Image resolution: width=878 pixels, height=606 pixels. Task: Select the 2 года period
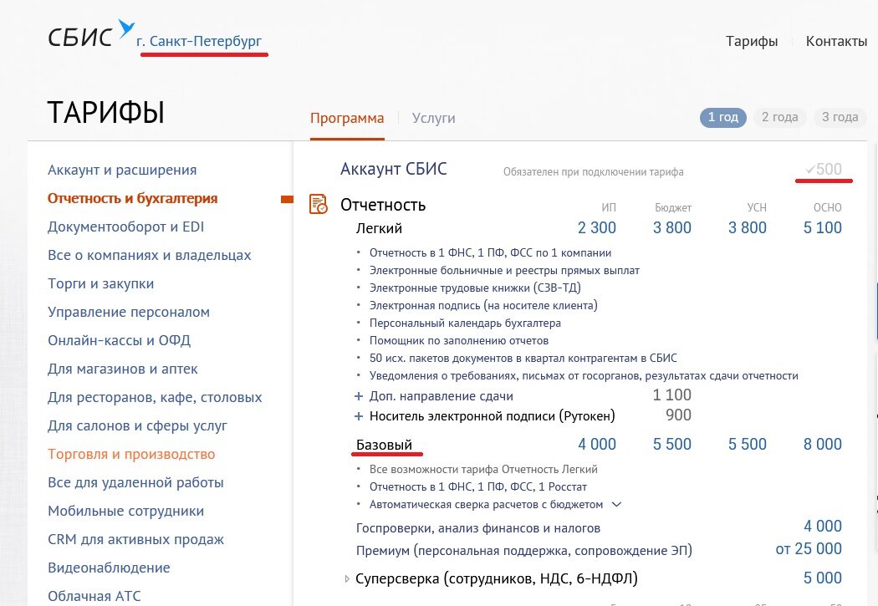[779, 118]
